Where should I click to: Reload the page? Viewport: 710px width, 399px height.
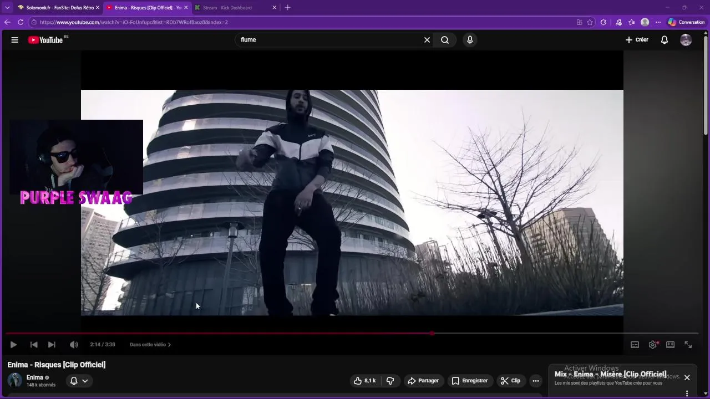[21, 22]
